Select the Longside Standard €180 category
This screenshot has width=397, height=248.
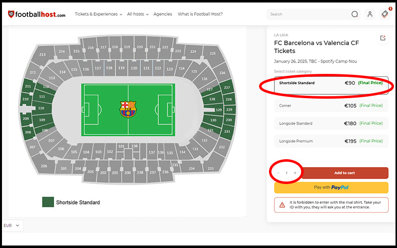tap(331, 124)
